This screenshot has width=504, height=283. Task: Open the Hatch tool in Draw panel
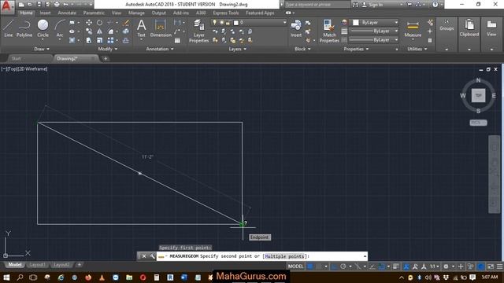[72, 40]
